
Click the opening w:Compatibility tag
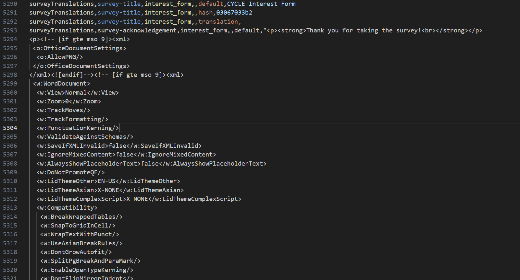pos(67,208)
